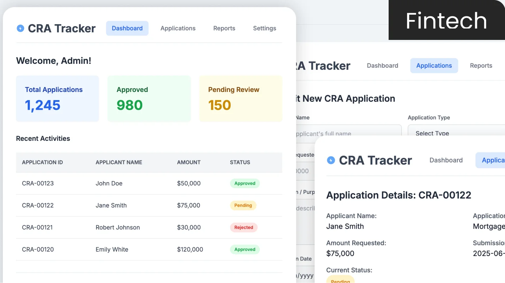The image size is (505, 283).
Task: Open the Reports tab
Action: [224, 28]
